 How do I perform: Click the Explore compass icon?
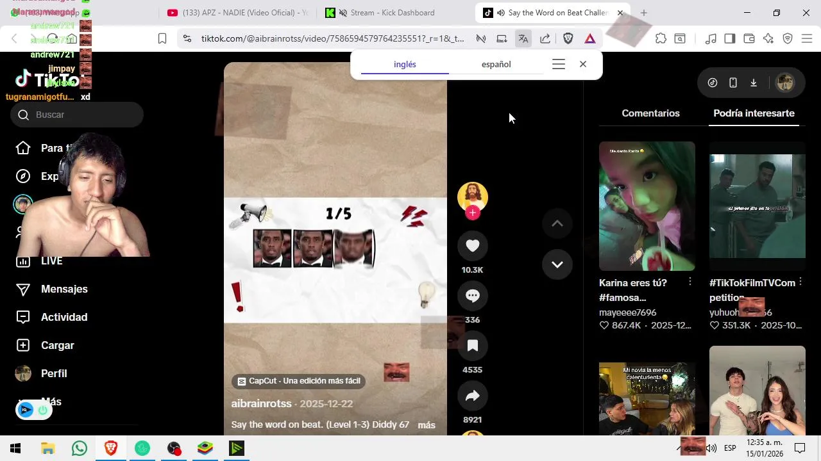tap(23, 176)
